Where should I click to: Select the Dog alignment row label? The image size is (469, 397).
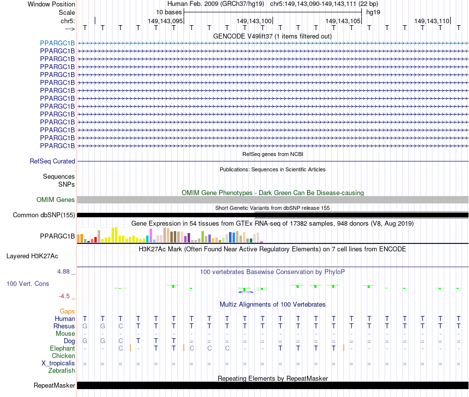(70, 341)
